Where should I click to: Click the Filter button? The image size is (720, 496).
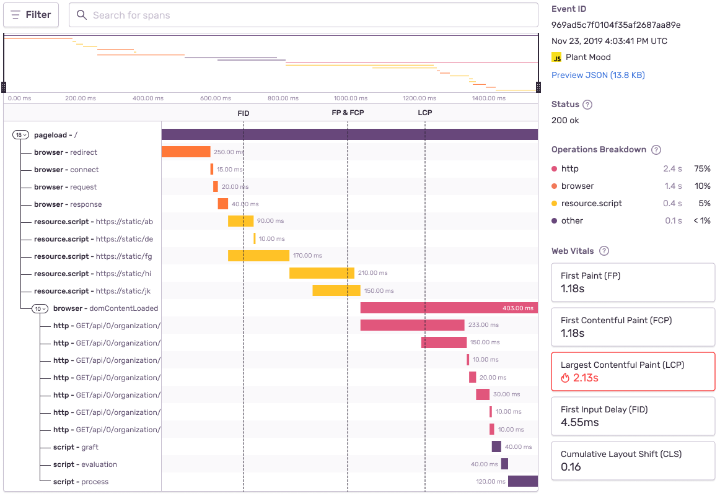click(x=30, y=15)
